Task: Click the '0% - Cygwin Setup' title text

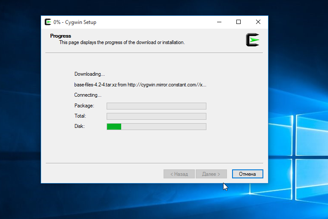Action: pyautogui.click(x=75, y=22)
